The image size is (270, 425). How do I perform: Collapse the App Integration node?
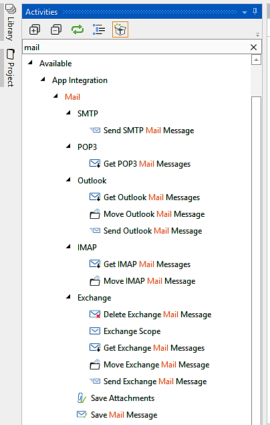(x=43, y=80)
